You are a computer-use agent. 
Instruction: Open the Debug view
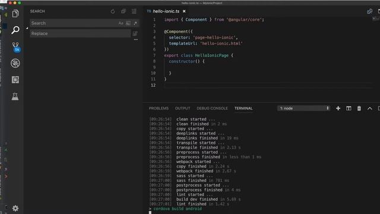(x=15, y=63)
